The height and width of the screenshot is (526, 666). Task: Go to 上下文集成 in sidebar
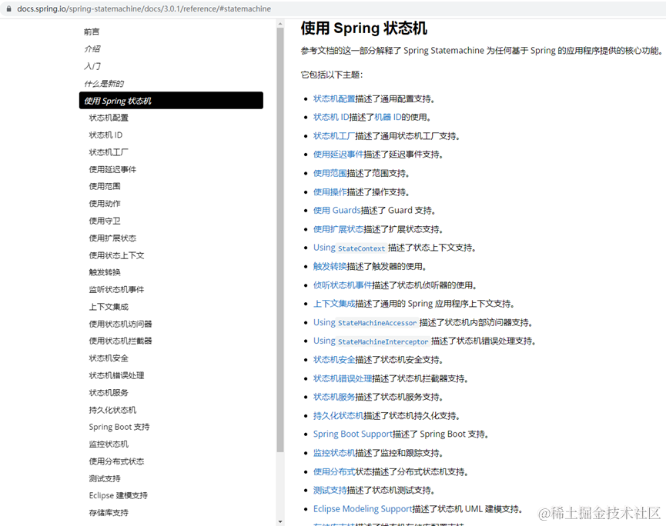109,307
